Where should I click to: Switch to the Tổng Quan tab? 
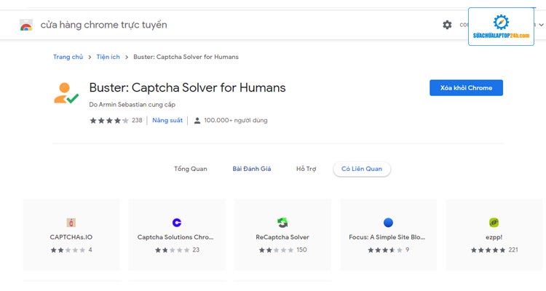[x=190, y=169]
